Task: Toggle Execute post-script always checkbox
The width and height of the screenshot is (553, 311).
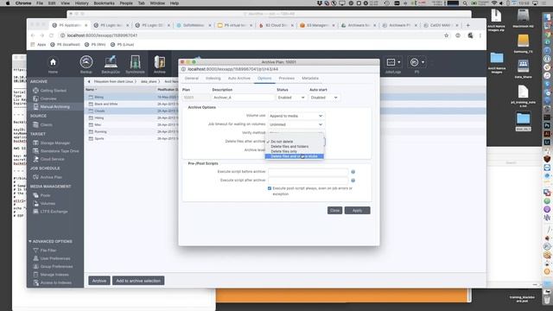Action: coord(270,188)
